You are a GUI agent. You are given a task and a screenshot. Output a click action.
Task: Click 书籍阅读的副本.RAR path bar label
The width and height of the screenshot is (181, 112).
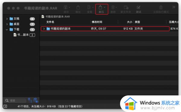[x=58, y=17]
